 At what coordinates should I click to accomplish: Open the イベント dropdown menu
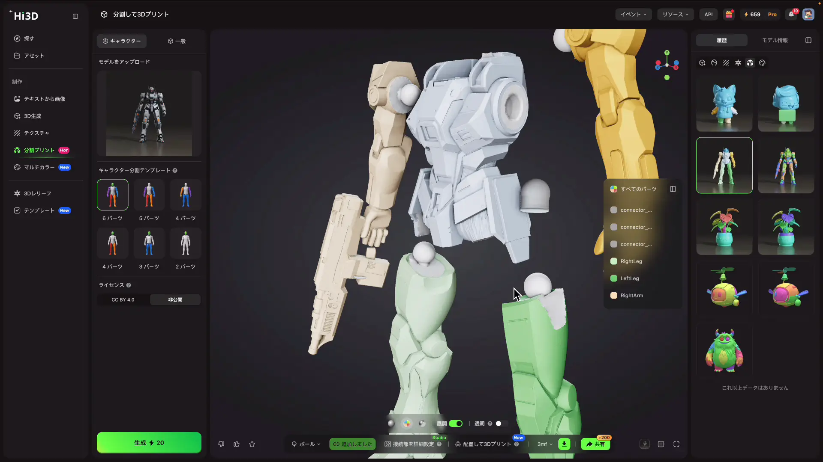pyautogui.click(x=634, y=15)
